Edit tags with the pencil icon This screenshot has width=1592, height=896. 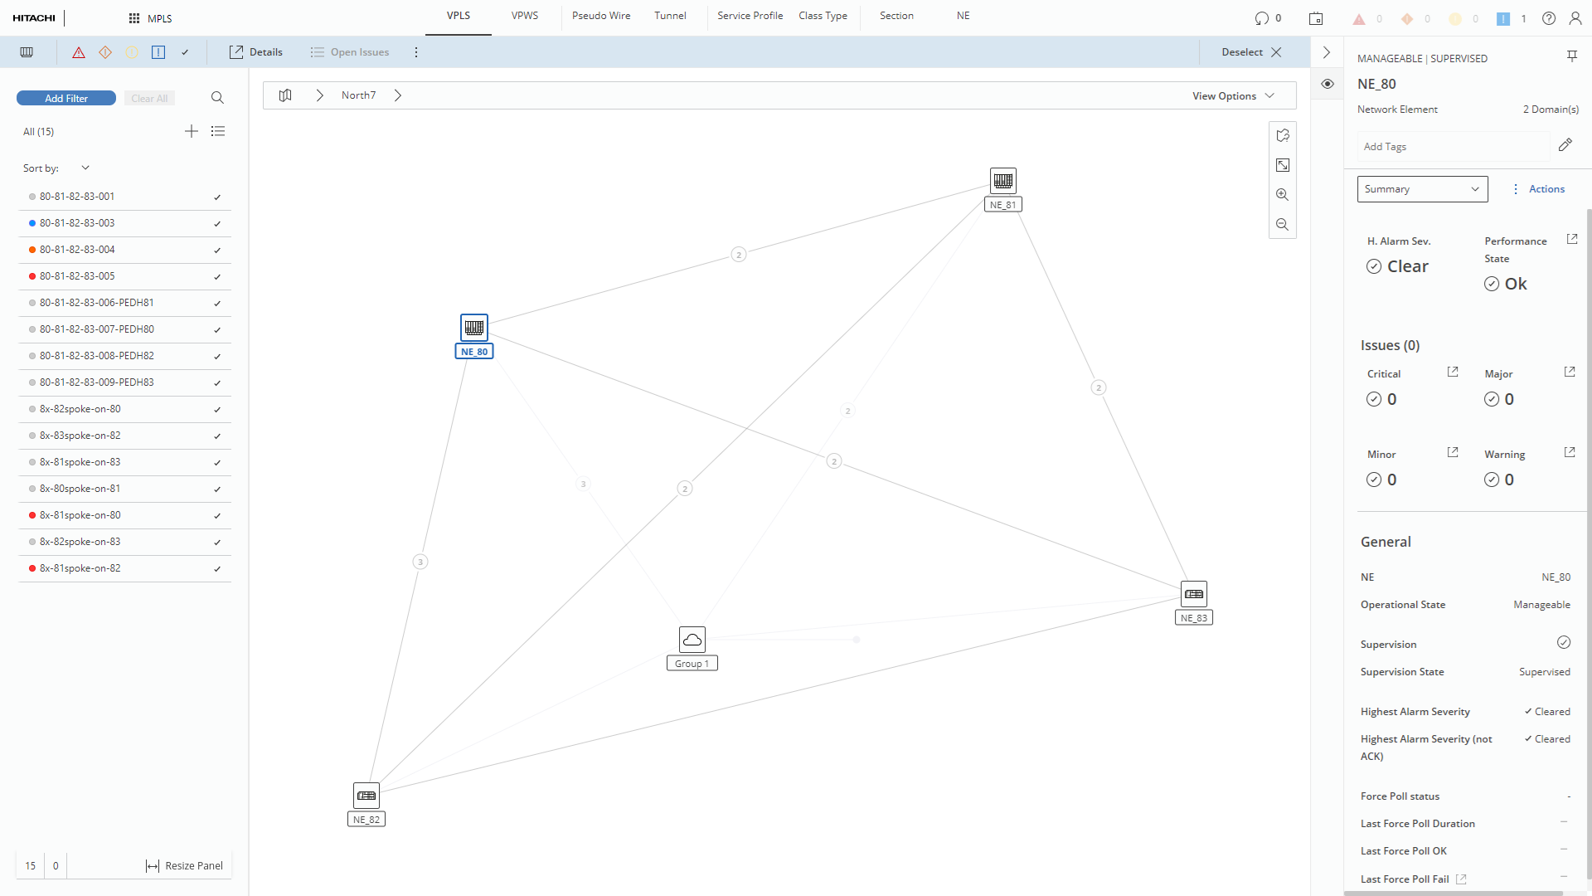(x=1565, y=145)
